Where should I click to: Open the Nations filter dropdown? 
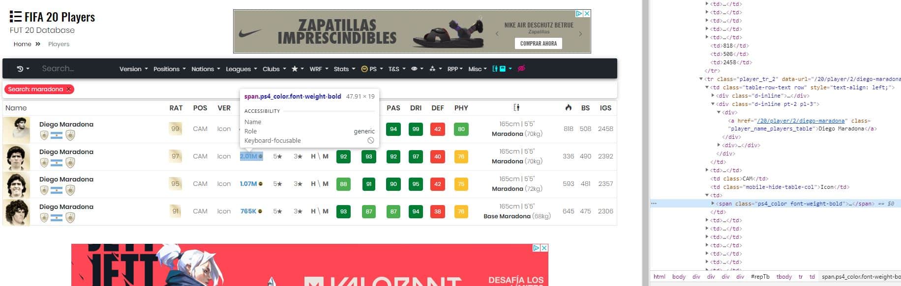[206, 69]
